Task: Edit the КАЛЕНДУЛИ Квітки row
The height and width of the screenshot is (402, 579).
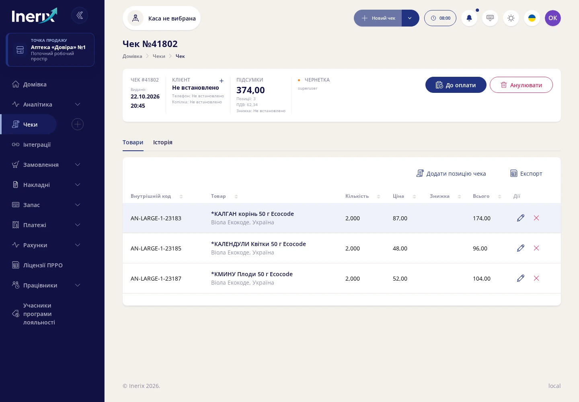Action: pos(521,248)
